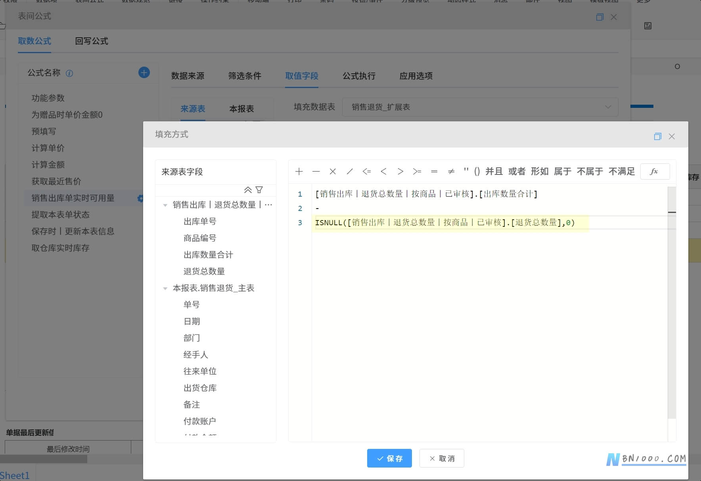Insert the less-than-or-equal operator

[366, 171]
